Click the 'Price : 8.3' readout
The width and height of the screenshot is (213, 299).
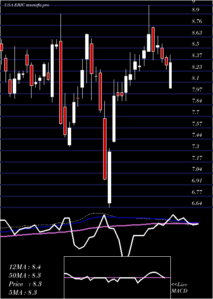pos(25,284)
